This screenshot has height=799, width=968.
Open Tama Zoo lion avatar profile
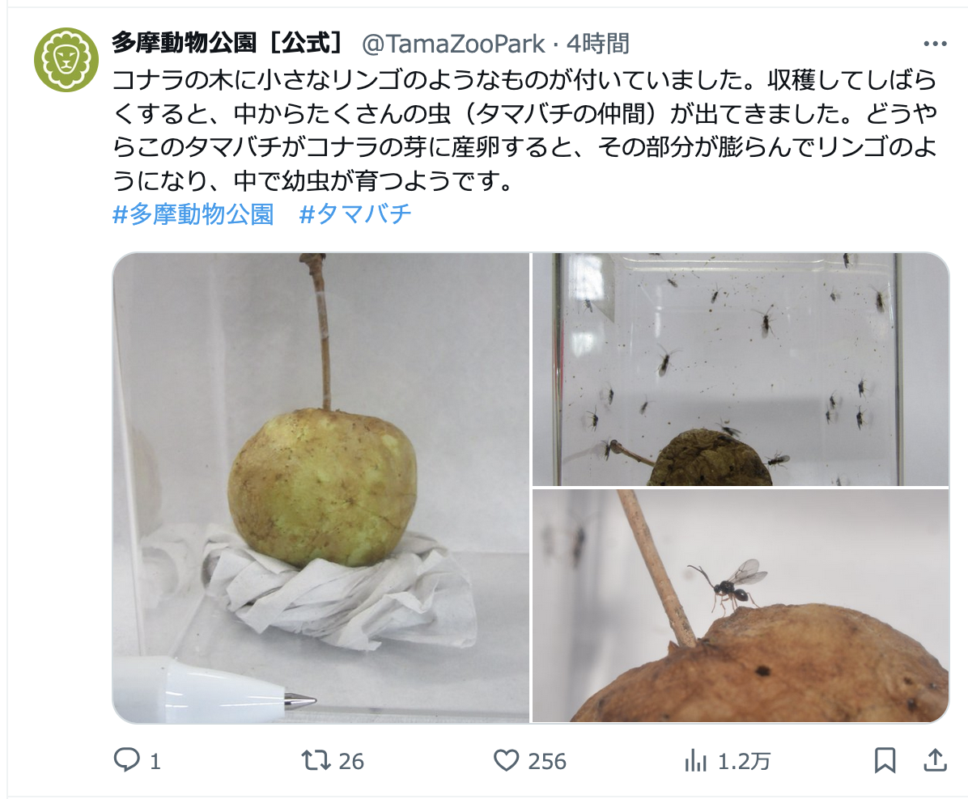pyautogui.click(x=66, y=60)
